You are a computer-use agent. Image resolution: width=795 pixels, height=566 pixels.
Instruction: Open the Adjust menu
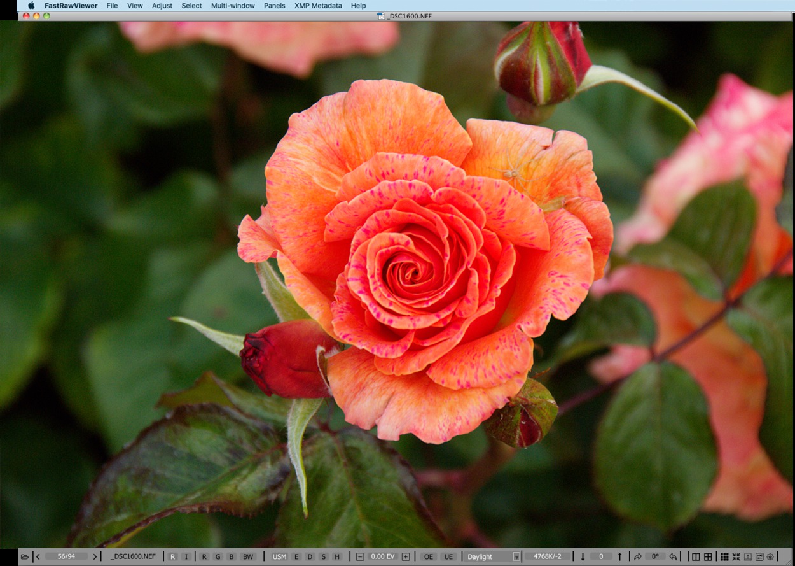[x=162, y=6]
